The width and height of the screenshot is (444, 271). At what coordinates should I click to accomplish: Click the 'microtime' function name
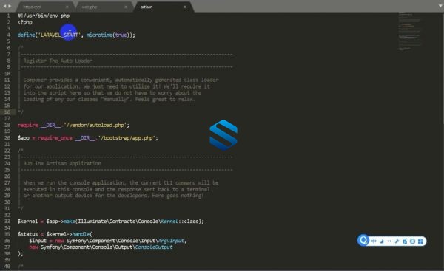(99, 35)
